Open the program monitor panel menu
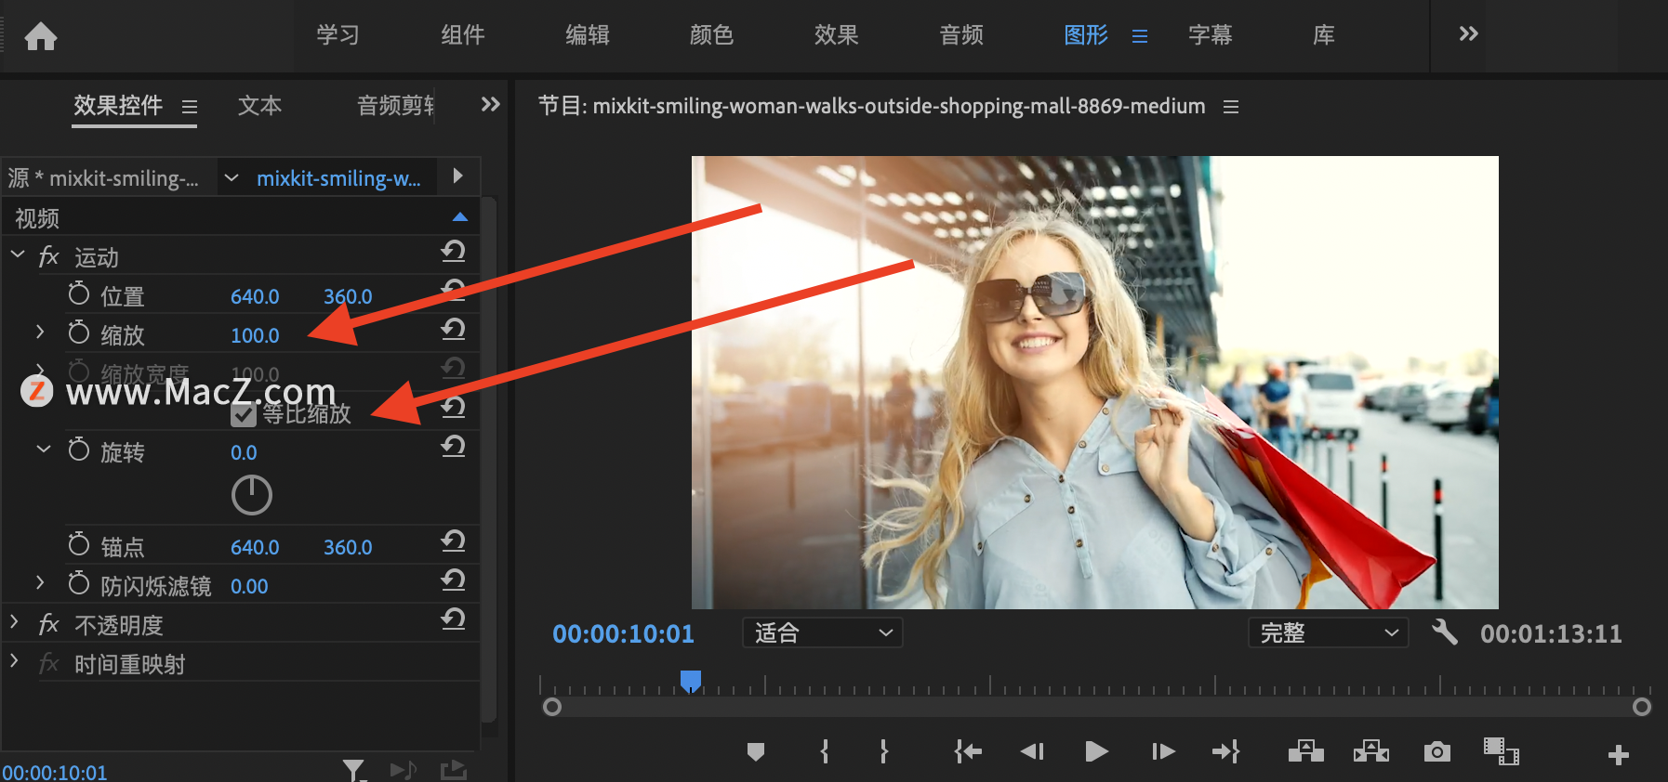Viewport: 1668px width, 782px height. tap(1231, 107)
